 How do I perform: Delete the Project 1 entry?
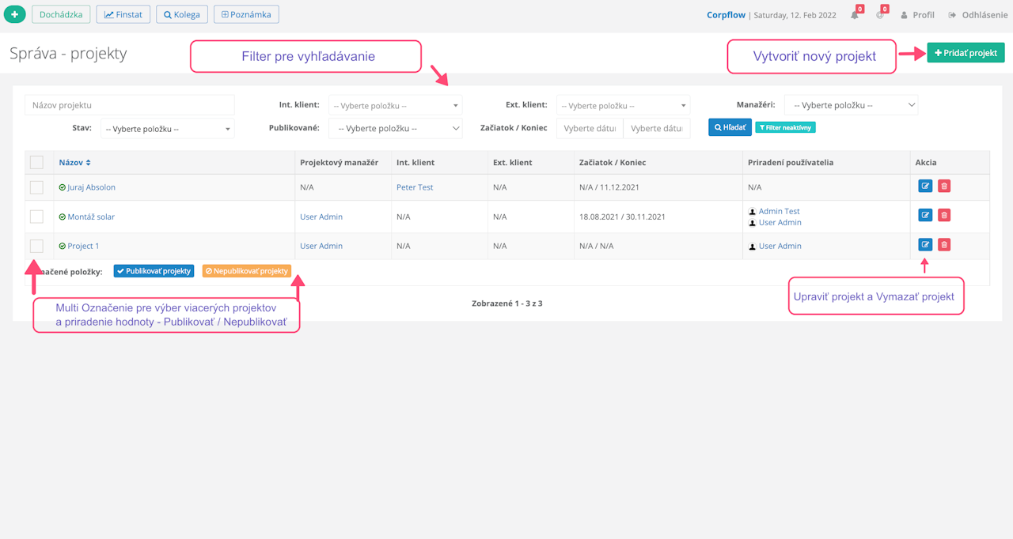point(944,244)
